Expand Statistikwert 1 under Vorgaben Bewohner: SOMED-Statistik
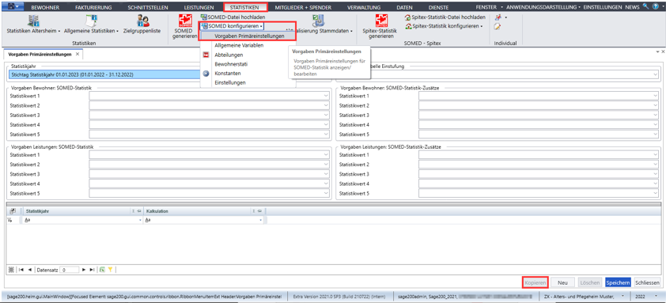The width and height of the screenshot is (666, 303). coord(326,96)
